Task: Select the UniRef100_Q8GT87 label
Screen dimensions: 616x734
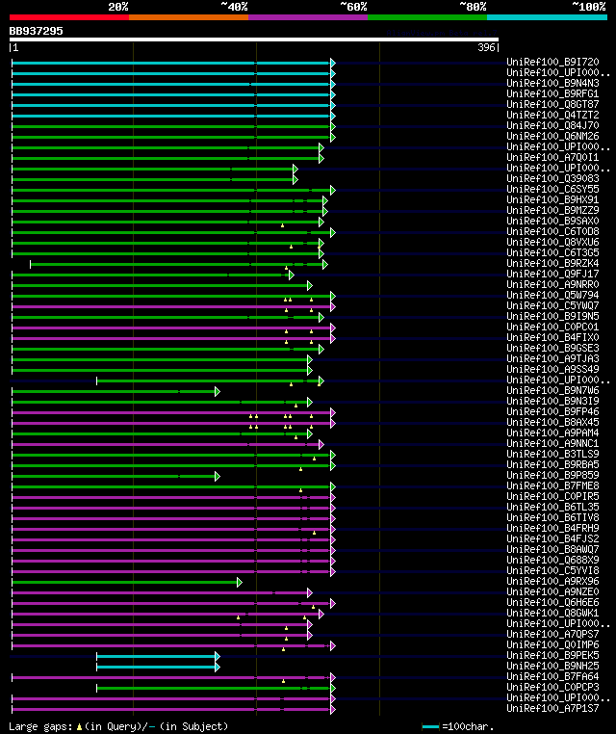Action: [x=552, y=104]
